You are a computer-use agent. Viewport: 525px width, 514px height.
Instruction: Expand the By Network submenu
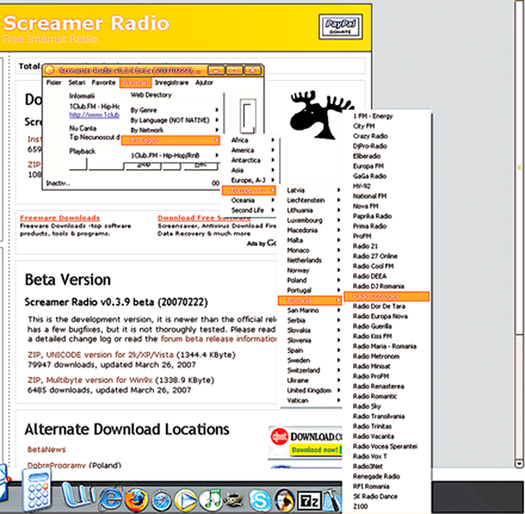pos(171,130)
